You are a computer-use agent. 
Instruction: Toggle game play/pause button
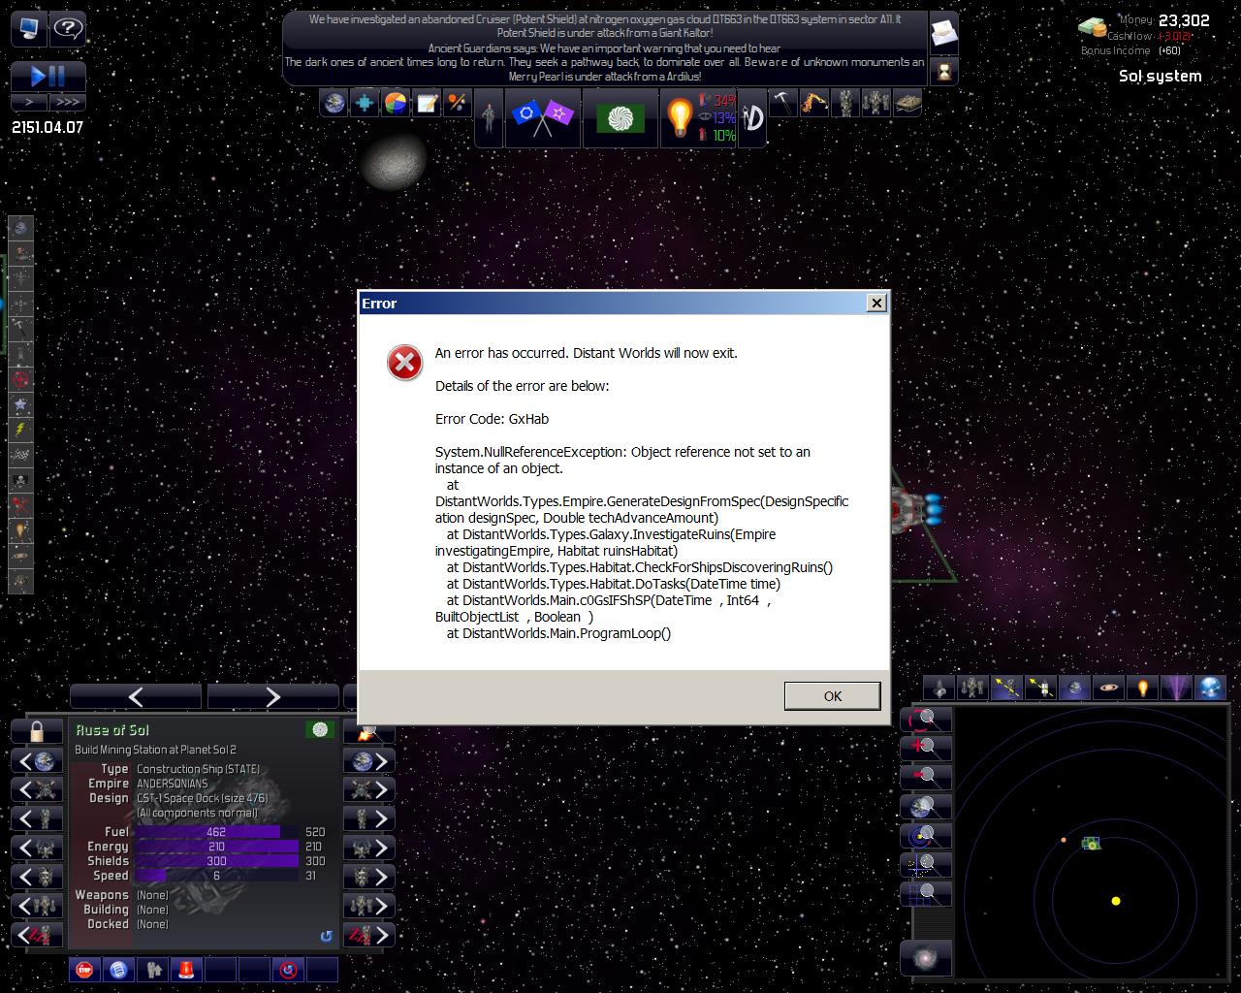tap(48, 76)
